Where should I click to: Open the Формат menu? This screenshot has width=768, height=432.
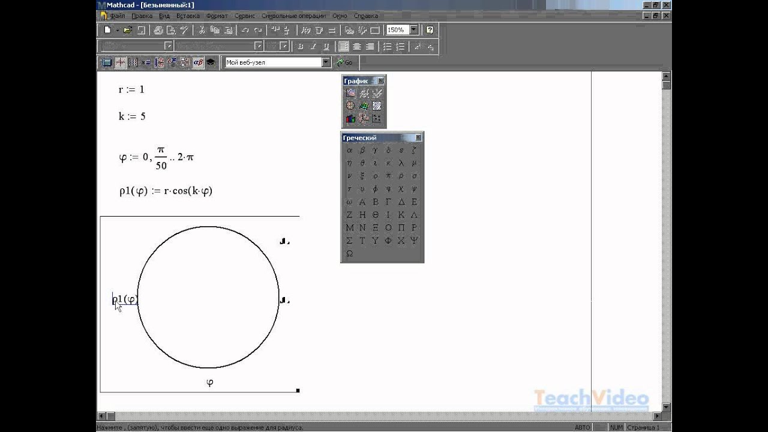point(217,16)
